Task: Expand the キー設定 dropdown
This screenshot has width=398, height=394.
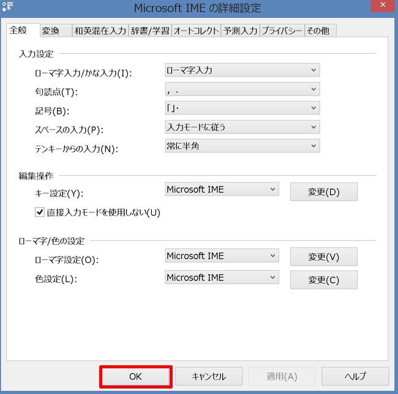Action: click(x=222, y=189)
